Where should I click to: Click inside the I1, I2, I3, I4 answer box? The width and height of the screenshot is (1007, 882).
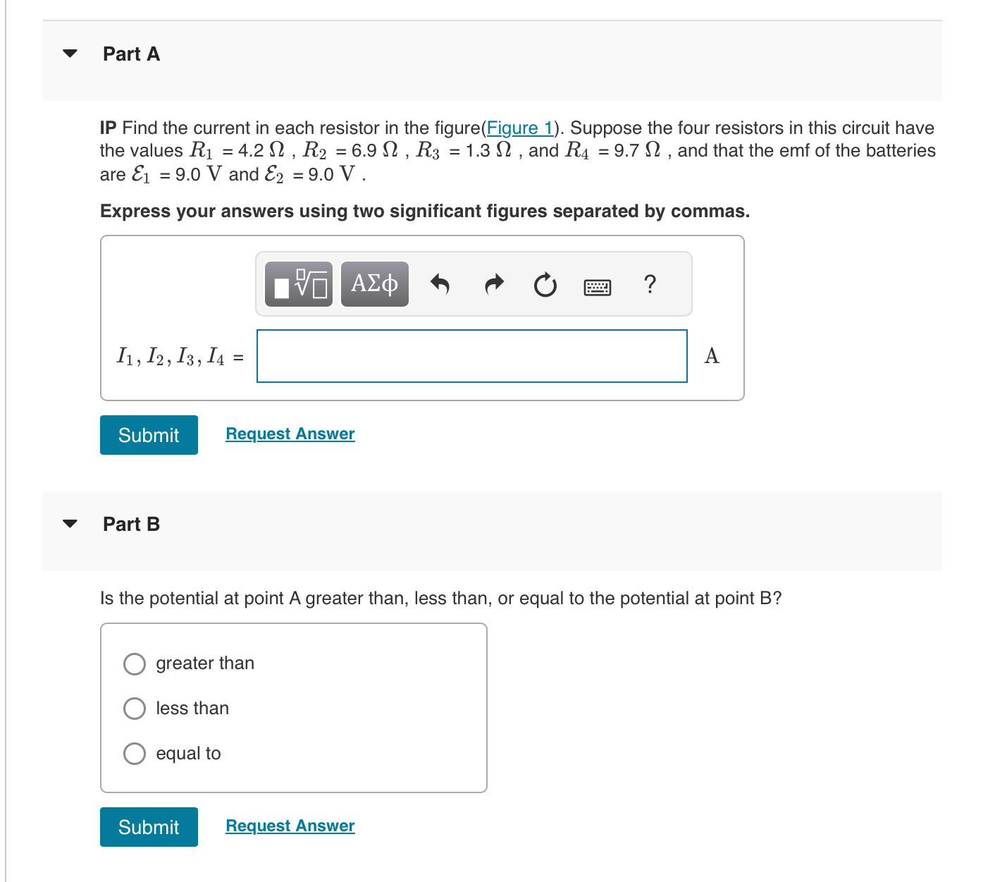472,357
